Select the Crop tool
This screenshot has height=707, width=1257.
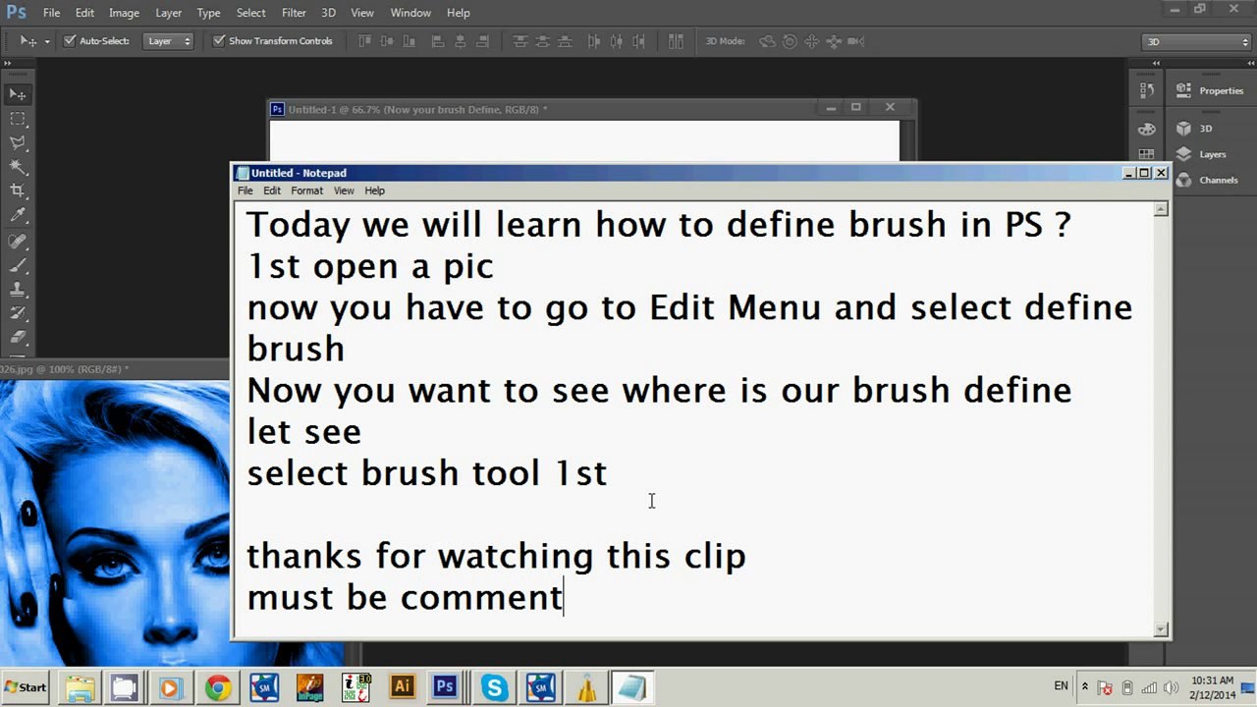[18, 190]
